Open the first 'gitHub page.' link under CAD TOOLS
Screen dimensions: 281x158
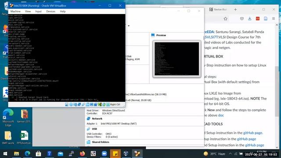253,133
